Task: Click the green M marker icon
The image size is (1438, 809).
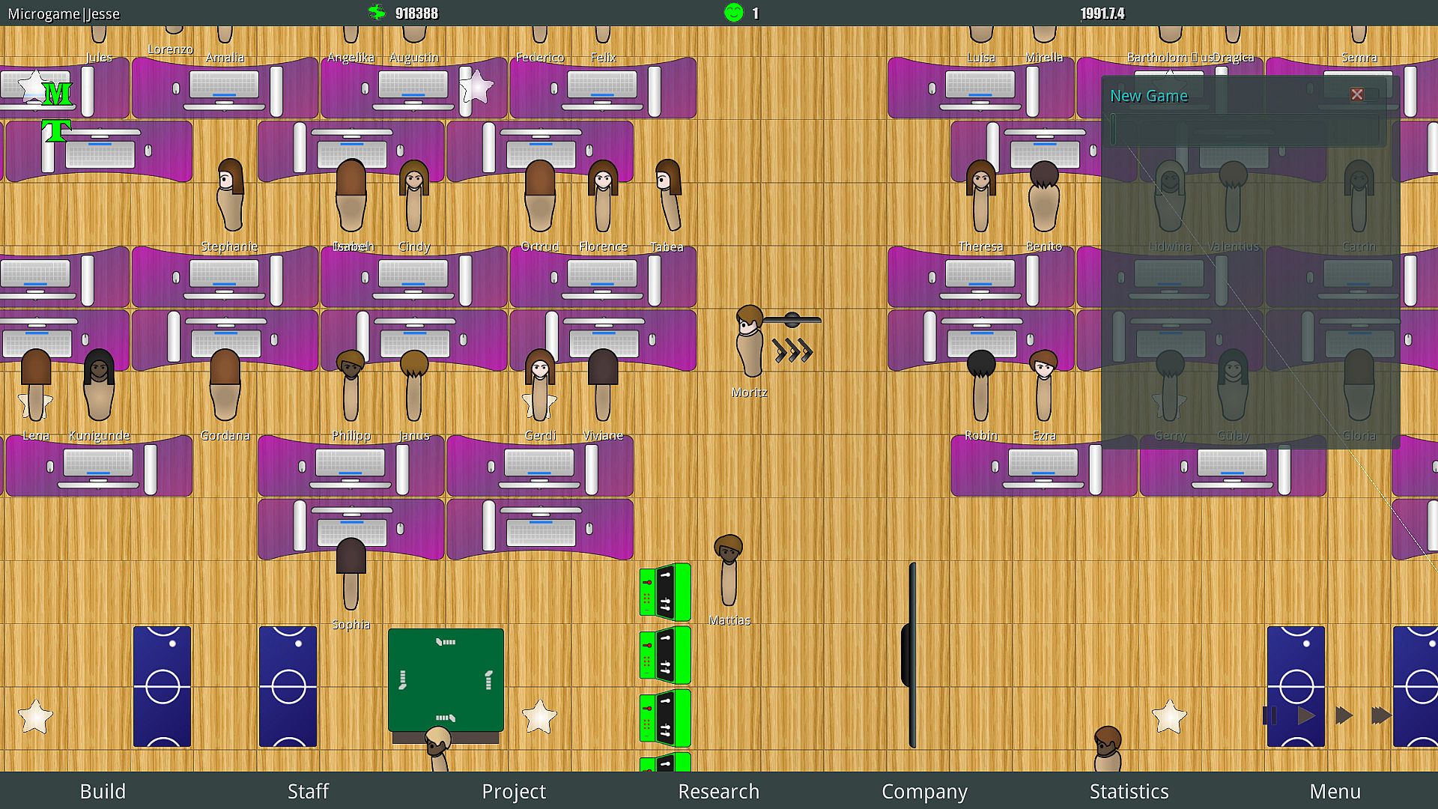Action: point(57,94)
